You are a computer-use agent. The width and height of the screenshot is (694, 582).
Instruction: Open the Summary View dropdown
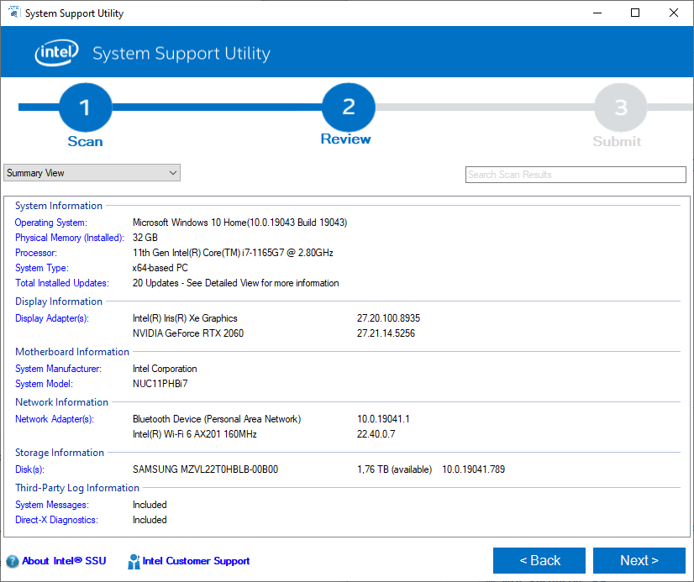point(92,173)
